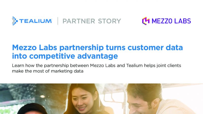Click the word 'Tealium' in the subtitle

pos(134,65)
